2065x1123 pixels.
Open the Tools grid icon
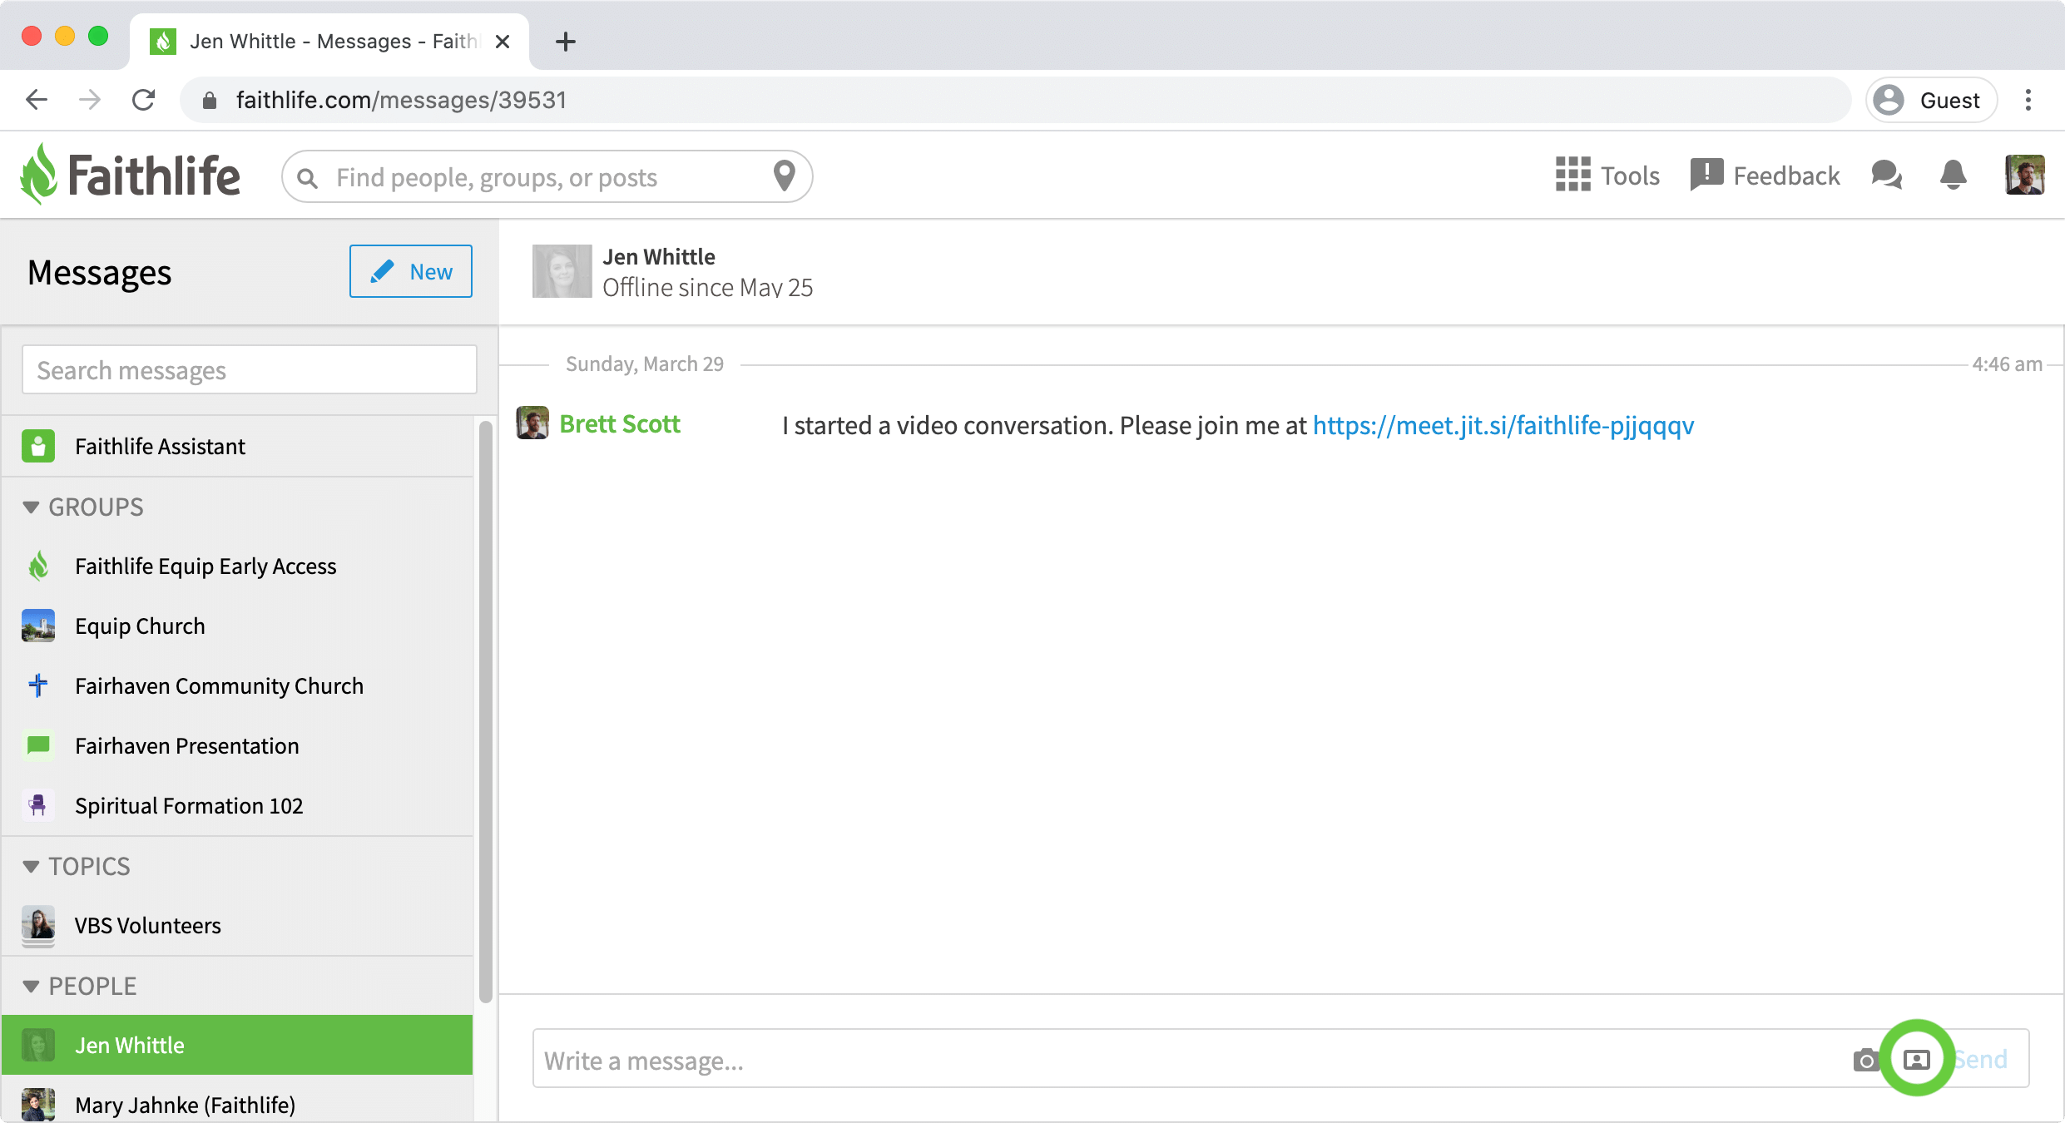pyautogui.click(x=1572, y=175)
